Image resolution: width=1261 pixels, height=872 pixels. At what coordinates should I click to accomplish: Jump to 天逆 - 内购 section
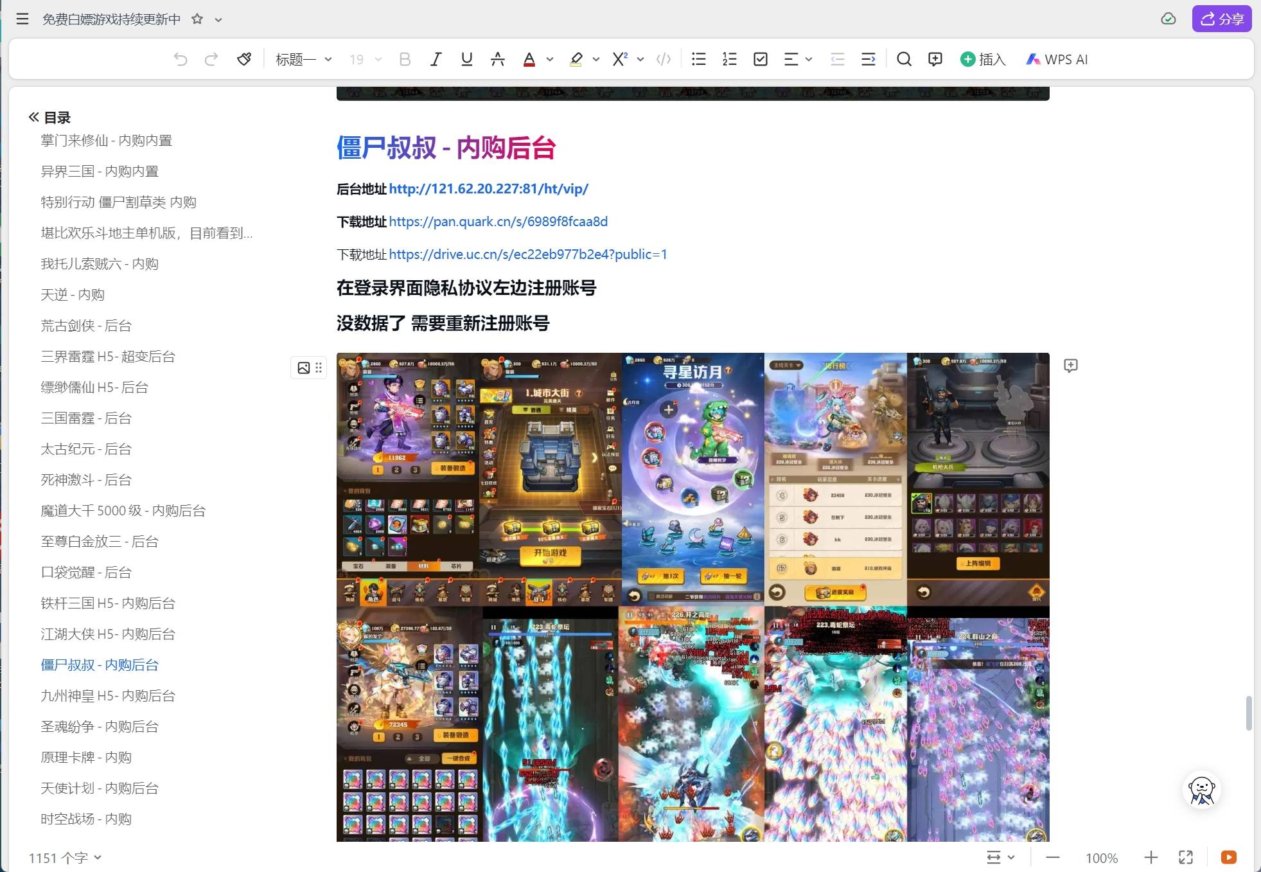(73, 294)
